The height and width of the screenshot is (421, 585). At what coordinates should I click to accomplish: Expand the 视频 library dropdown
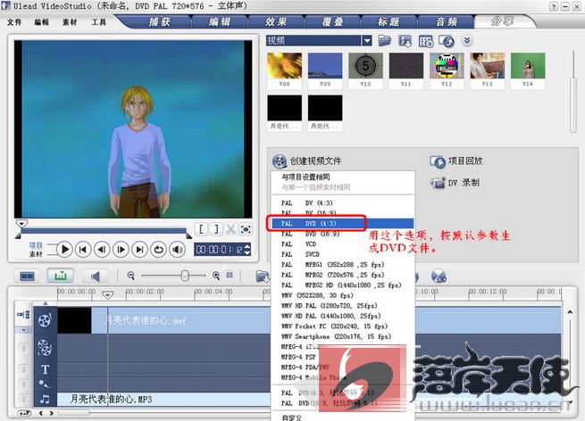coord(367,41)
